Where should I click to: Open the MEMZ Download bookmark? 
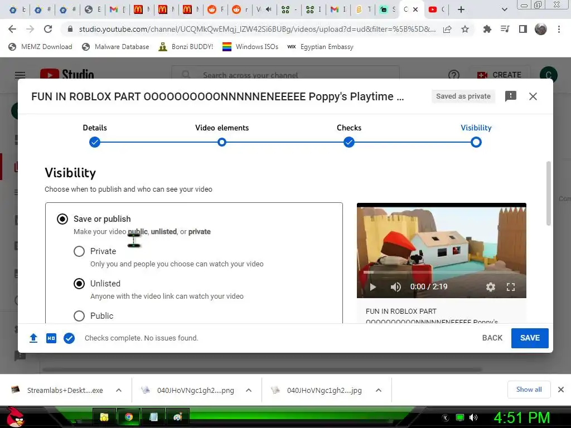pyautogui.click(x=40, y=47)
